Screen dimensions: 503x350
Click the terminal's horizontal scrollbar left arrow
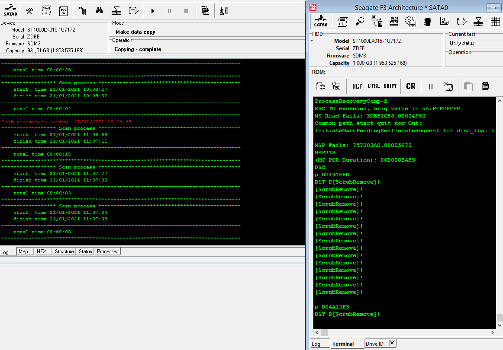317,332
